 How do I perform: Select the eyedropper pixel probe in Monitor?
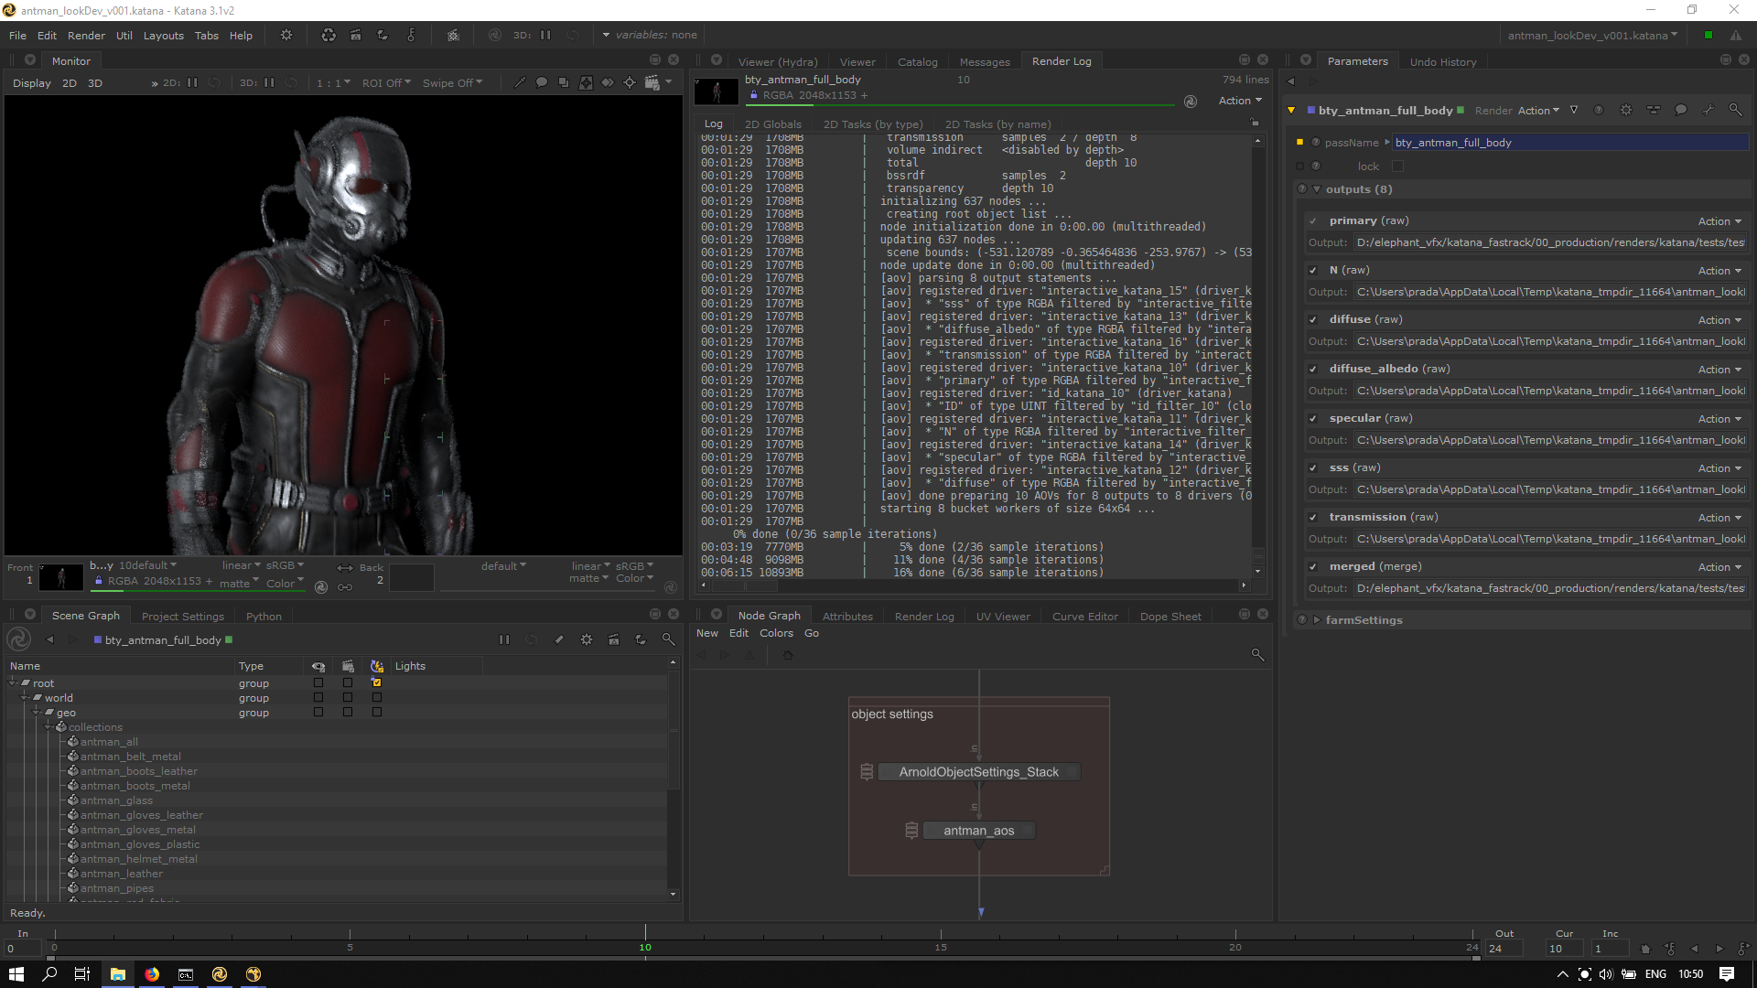tap(520, 82)
